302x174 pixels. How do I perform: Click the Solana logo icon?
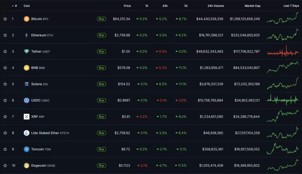(27, 84)
